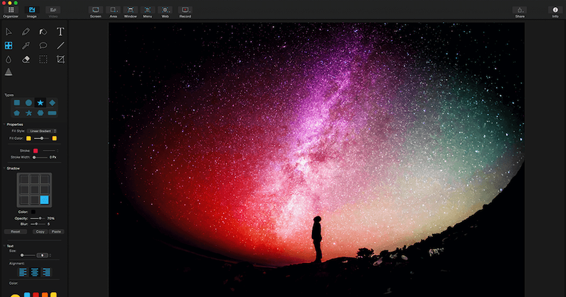Screen dimensions: 566x297
Task: Select bottom-center shadow position cell
Action: pyautogui.click(x=35, y=199)
